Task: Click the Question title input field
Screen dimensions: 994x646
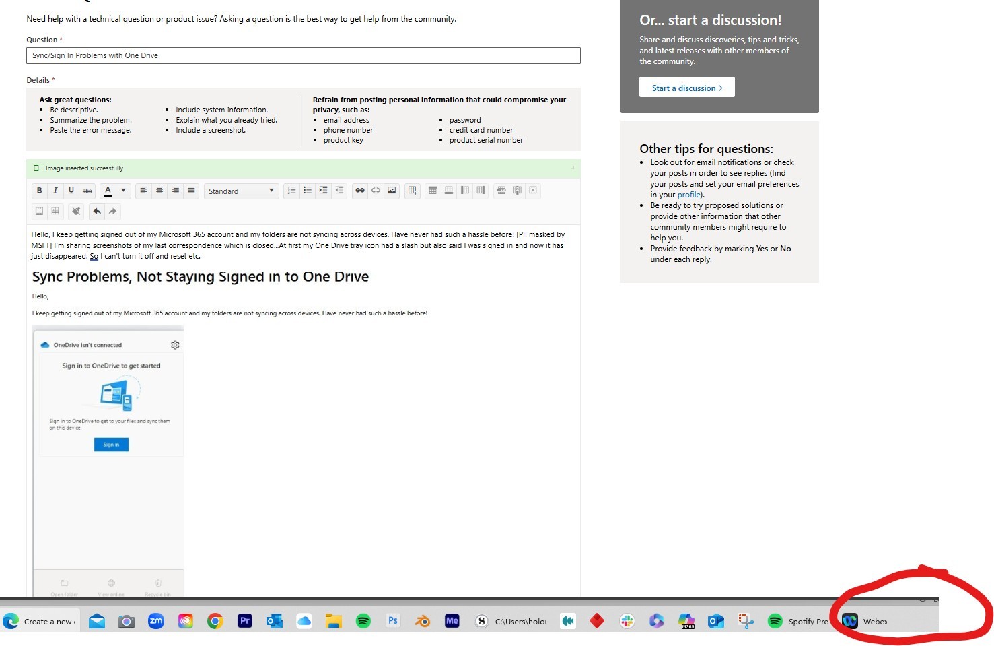Action: pos(304,55)
